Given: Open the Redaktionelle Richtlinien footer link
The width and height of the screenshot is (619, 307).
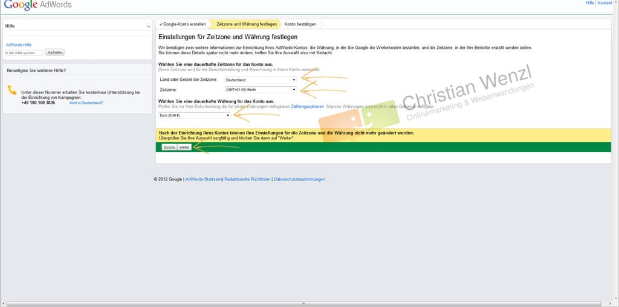Looking at the screenshot, I should [x=247, y=179].
